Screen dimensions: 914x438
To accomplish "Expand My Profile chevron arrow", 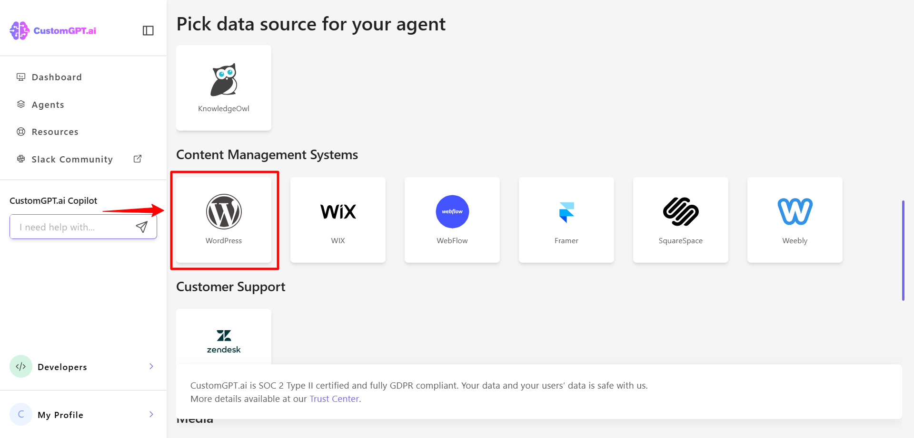I will [x=151, y=414].
